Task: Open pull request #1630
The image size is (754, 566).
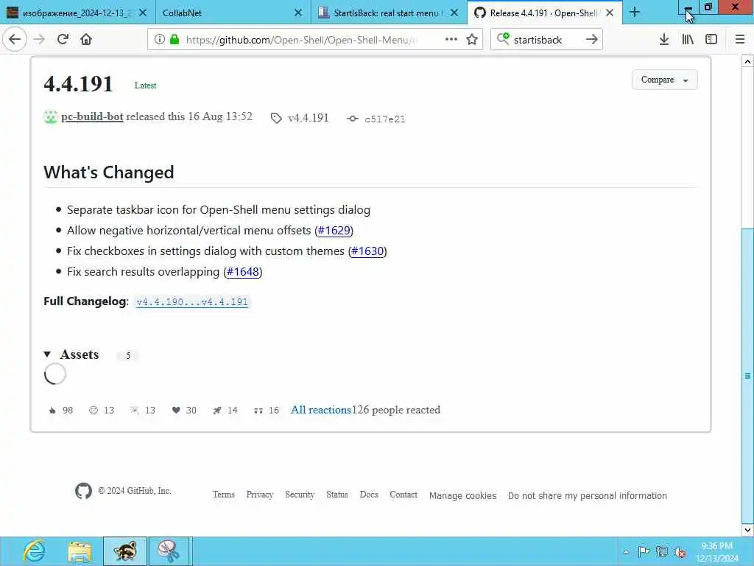Action: point(368,251)
